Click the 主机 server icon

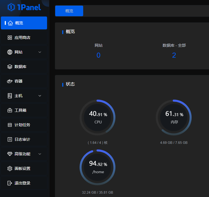pyautogui.click(x=10, y=96)
